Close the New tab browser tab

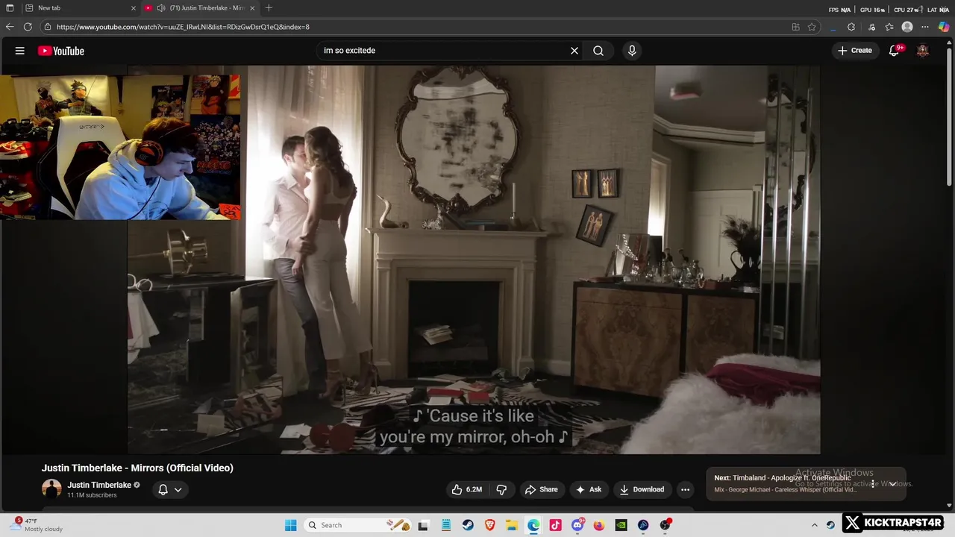[x=134, y=8]
